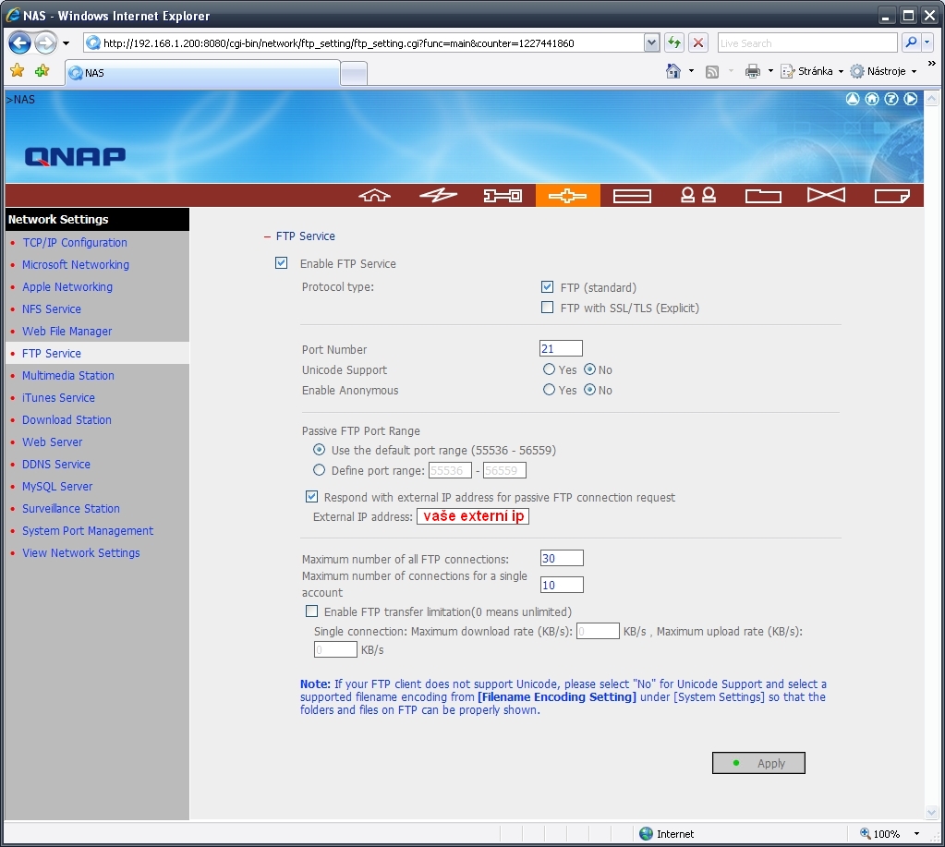Screen dimensions: 945x847
Task: Select Yes for Unicode Support
Action: pos(549,369)
